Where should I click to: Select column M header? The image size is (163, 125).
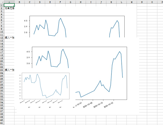(132, 2)
